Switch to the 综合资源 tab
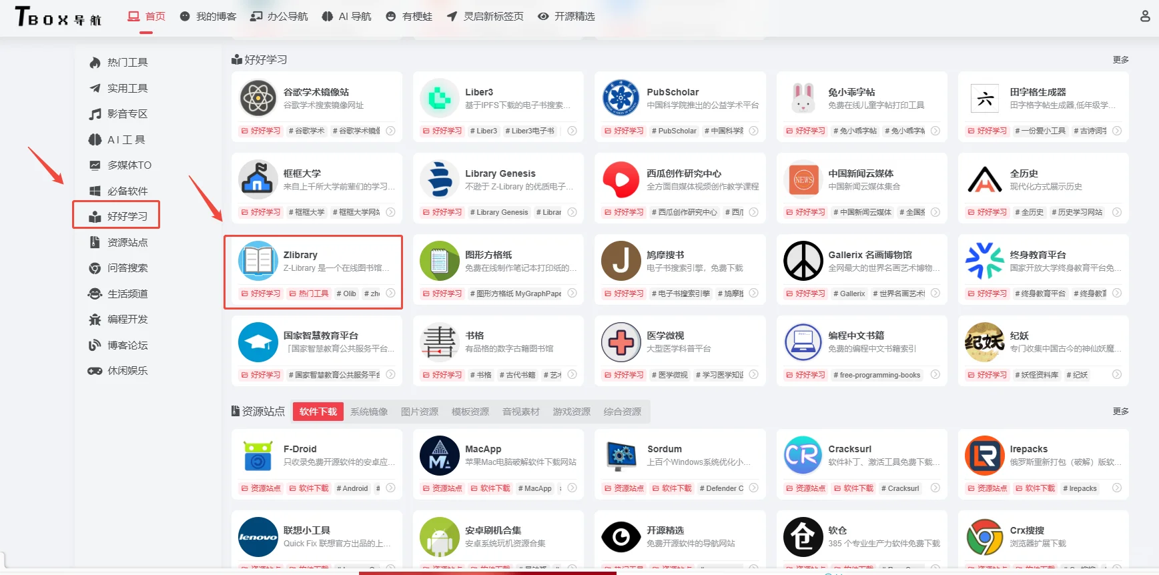Screen dimensions: 1159x575 (x=623, y=412)
